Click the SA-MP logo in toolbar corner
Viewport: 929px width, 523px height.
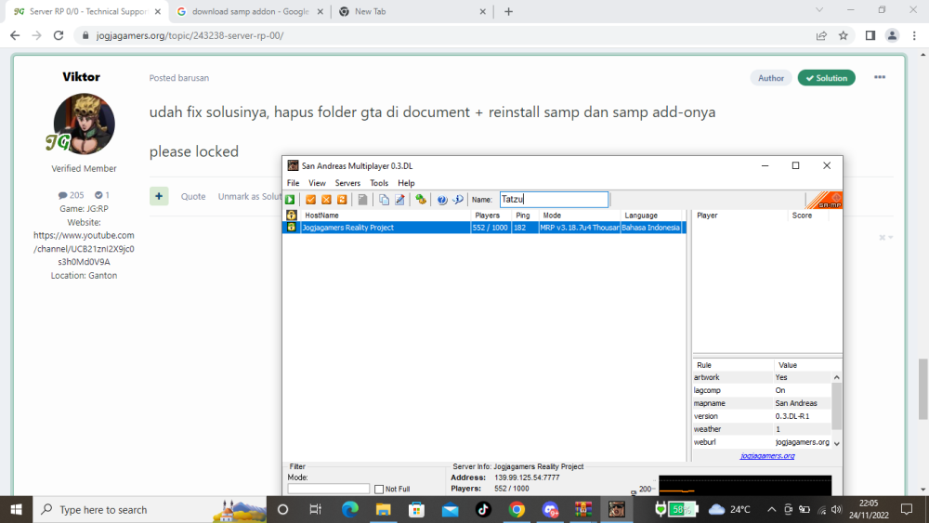coord(825,201)
